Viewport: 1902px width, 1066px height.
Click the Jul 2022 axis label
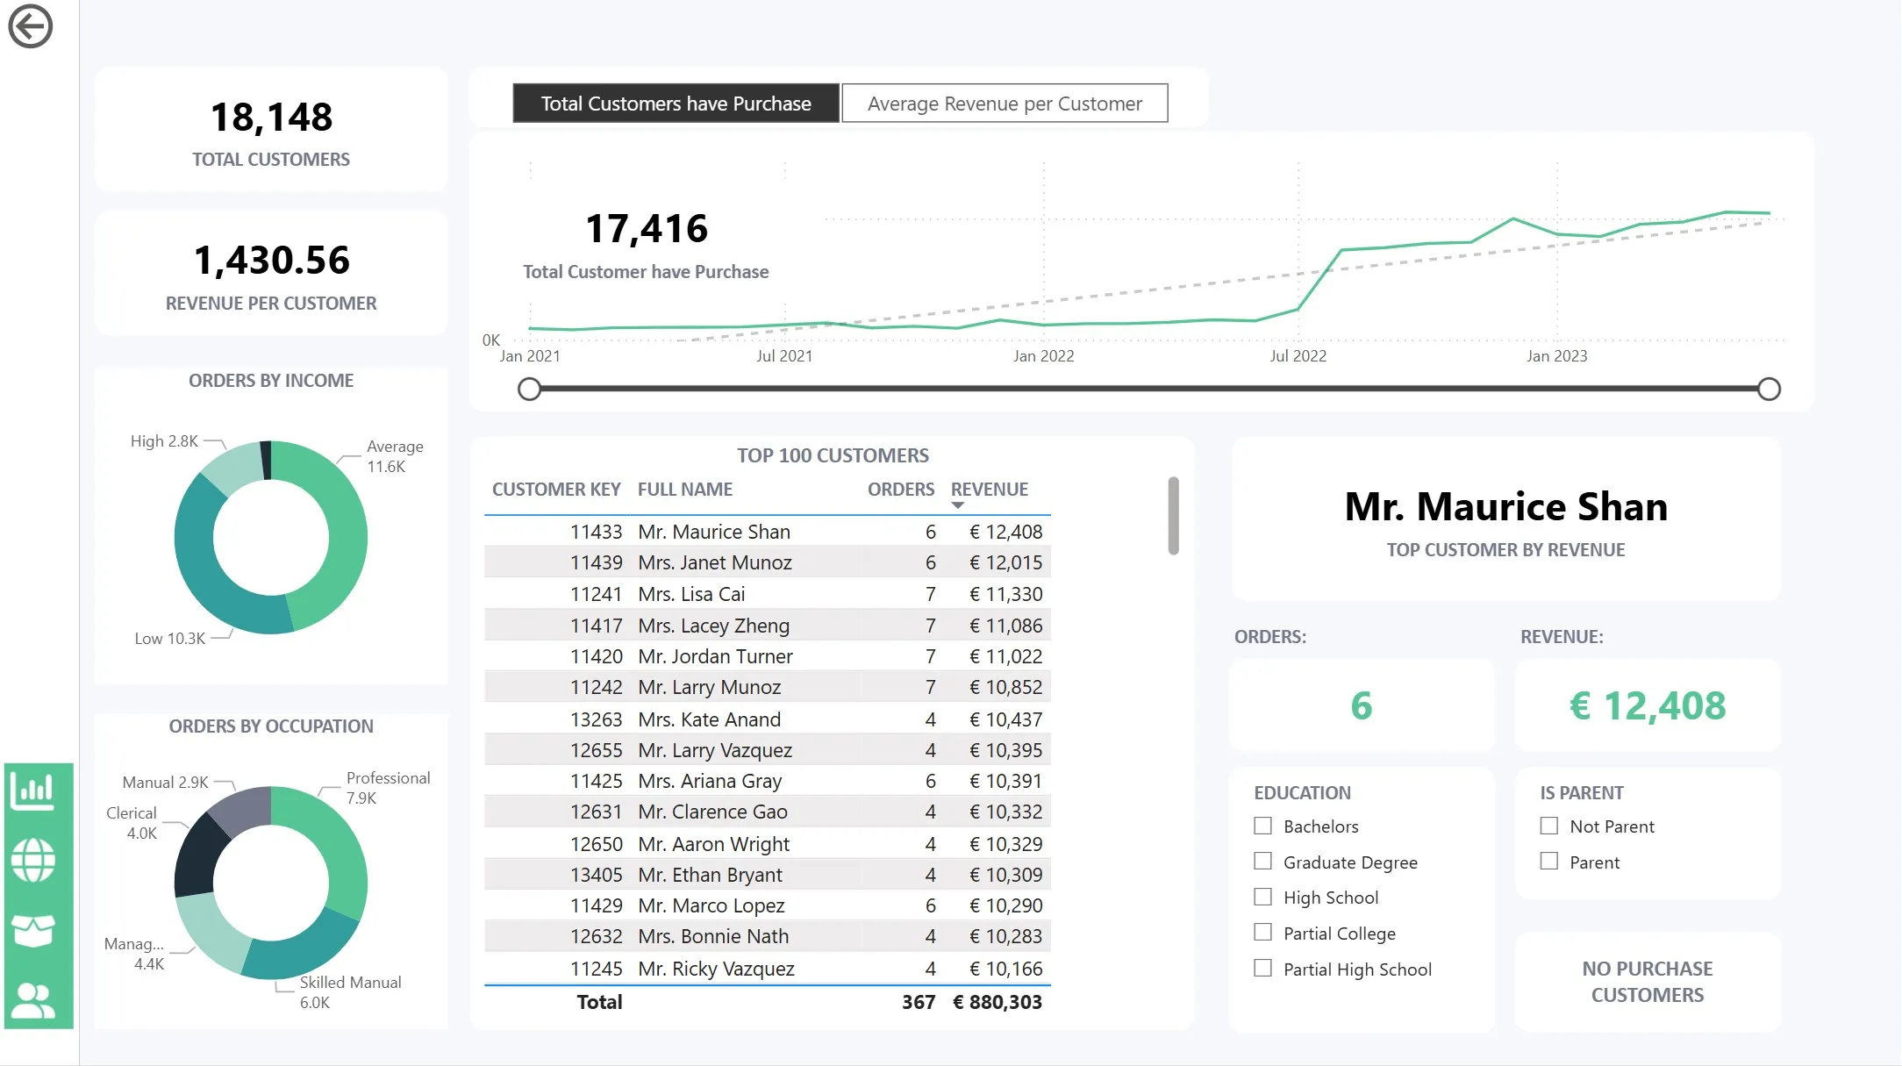[1298, 356]
